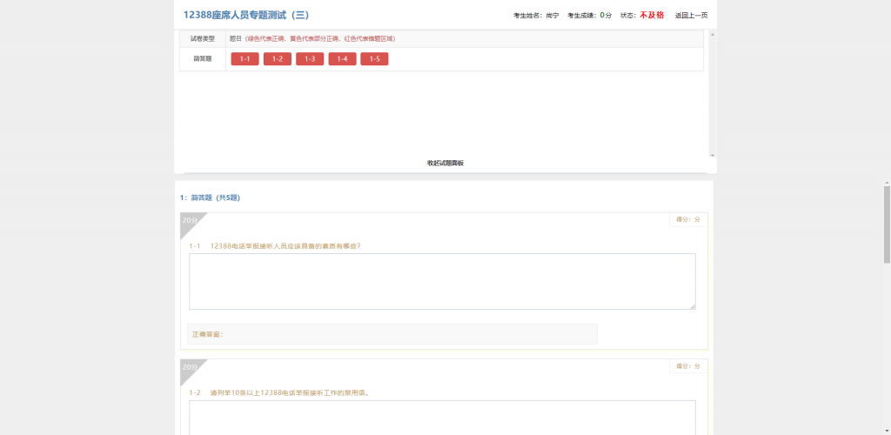
Task: Click answer text area for question 1-2
Action: pos(442,418)
